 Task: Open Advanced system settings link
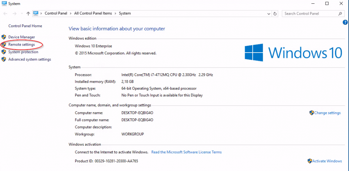click(30, 59)
